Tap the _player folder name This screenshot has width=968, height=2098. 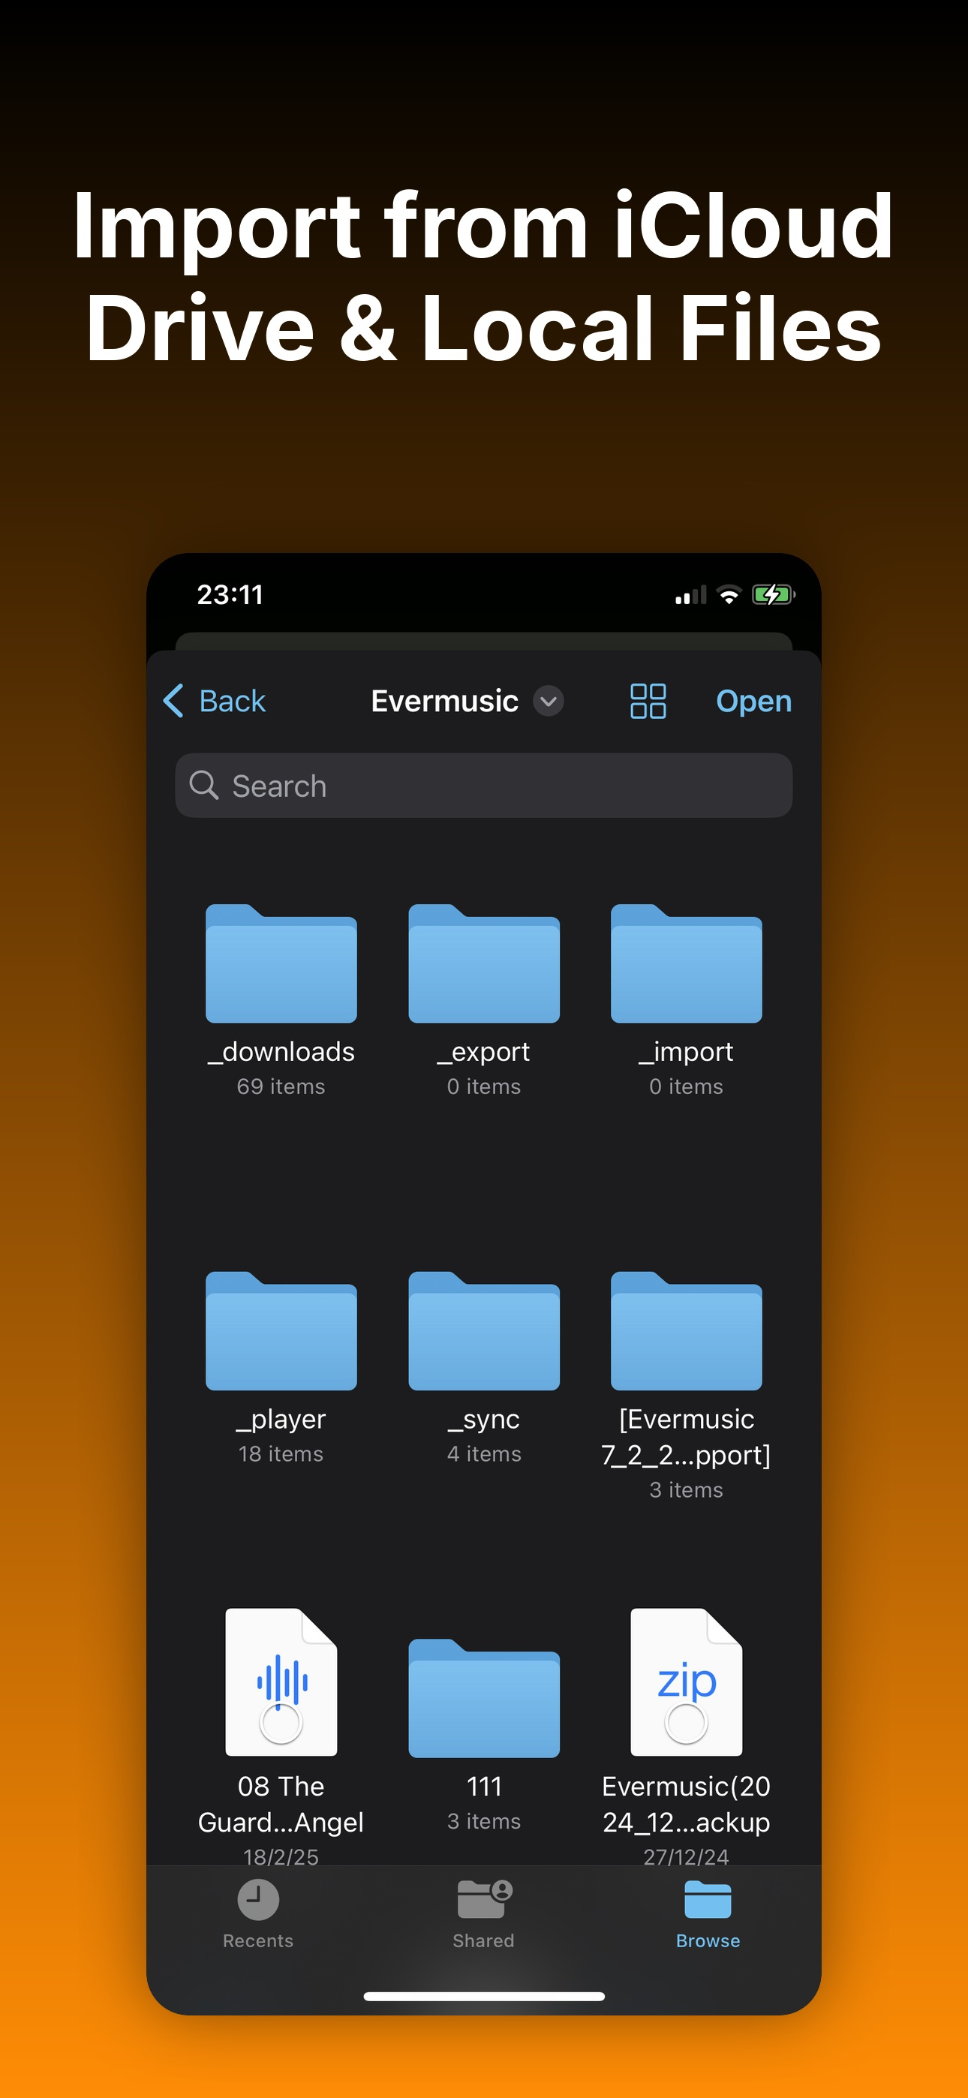[281, 1420]
